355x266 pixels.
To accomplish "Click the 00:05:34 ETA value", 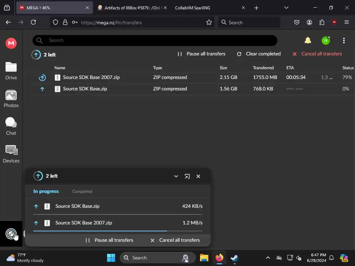I will tap(296, 77).
